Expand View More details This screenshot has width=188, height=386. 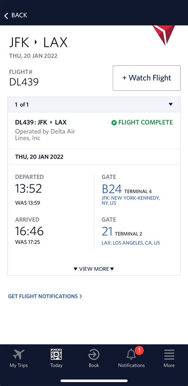[94, 269]
